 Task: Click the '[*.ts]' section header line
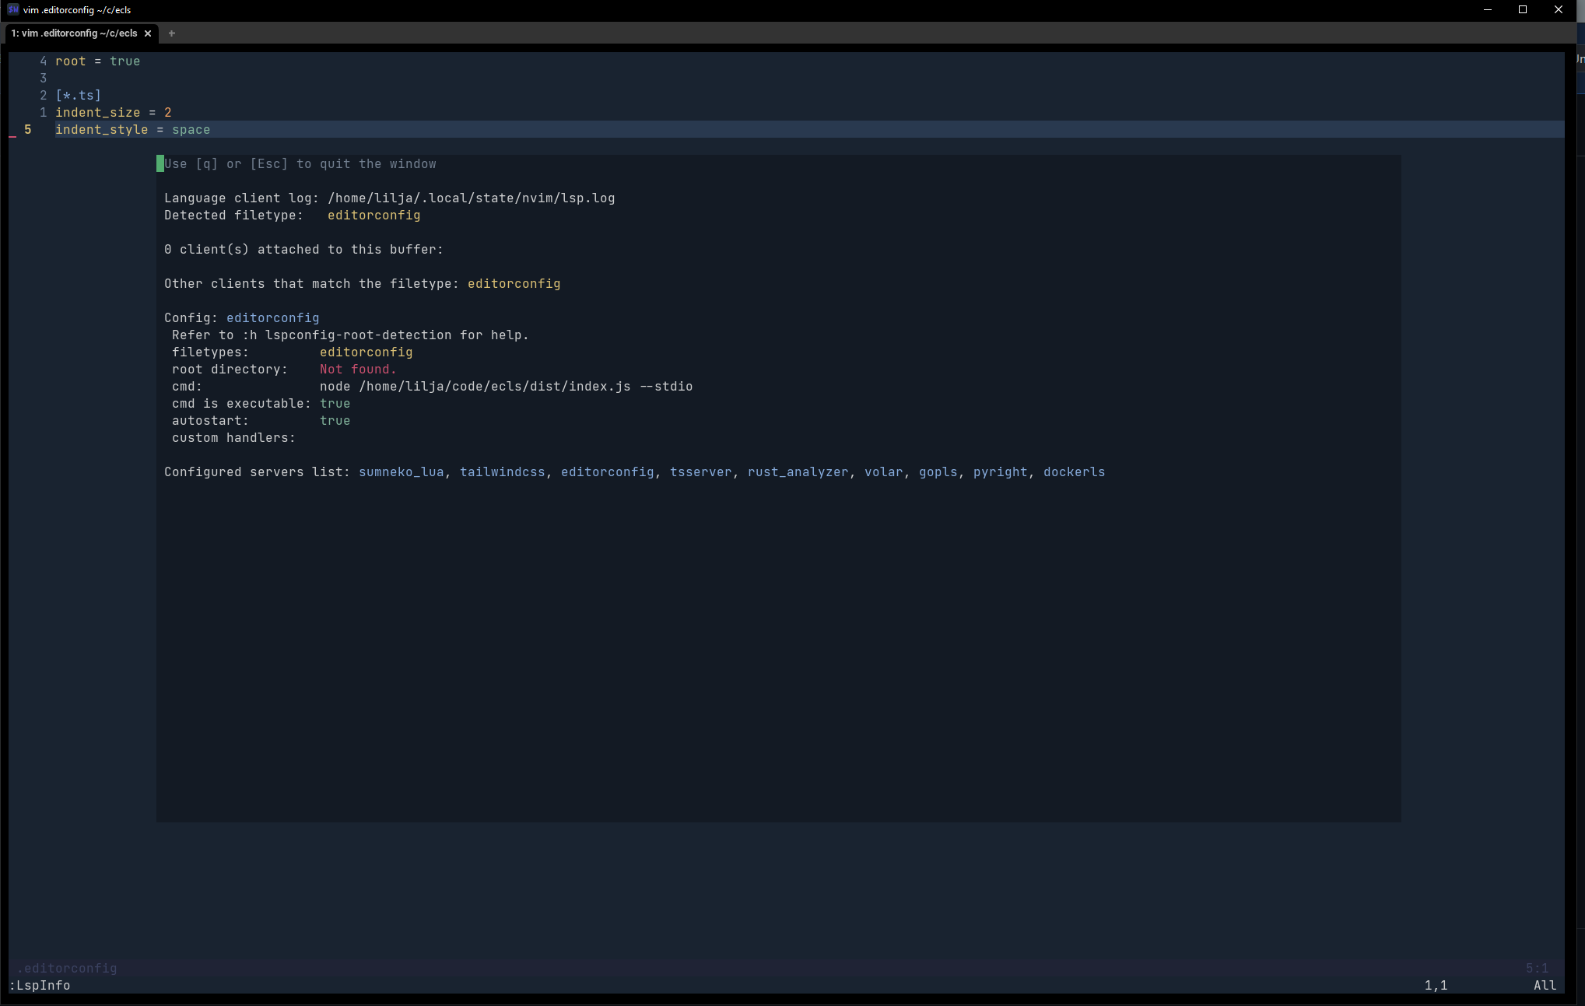coord(79,96)
